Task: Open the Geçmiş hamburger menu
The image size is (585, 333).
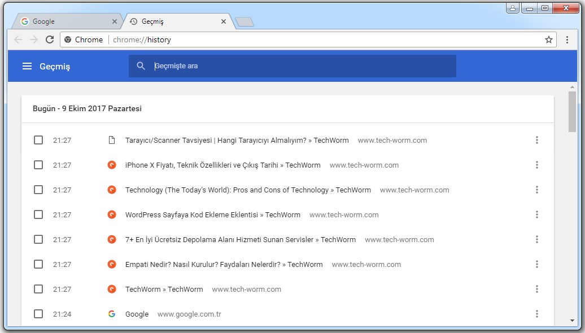Action: point(27,67)
